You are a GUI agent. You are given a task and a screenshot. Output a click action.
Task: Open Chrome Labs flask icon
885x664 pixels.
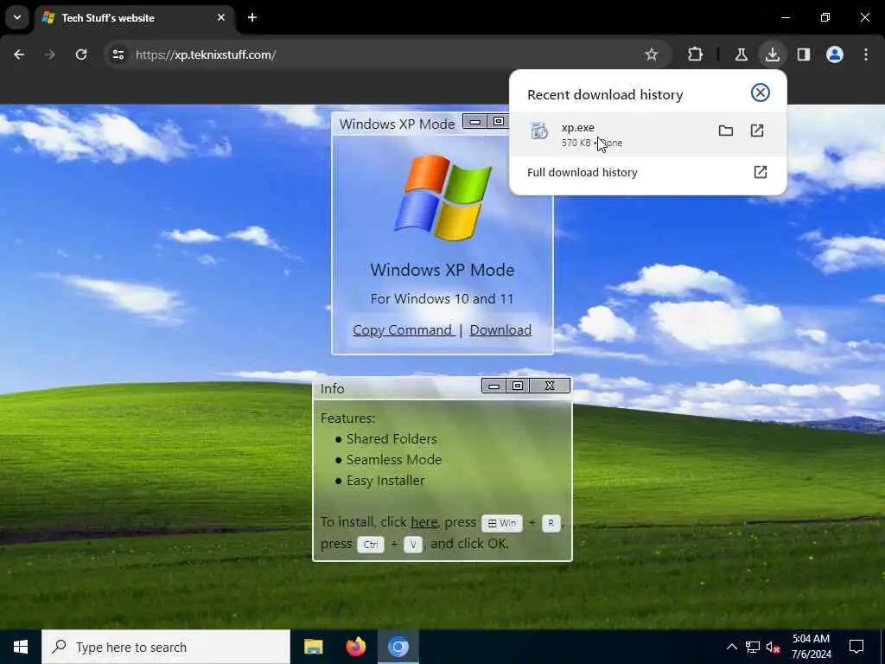tap(741, 54)
